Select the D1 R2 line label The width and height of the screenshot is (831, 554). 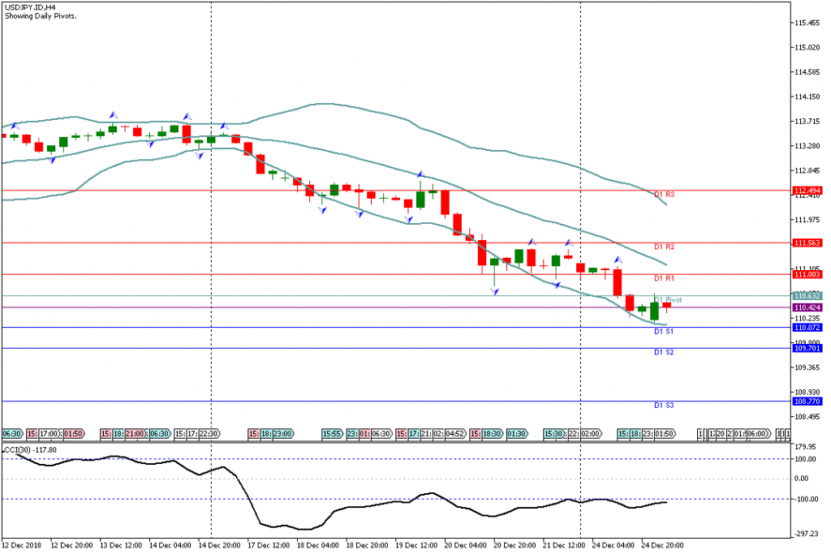click(664, 247)
